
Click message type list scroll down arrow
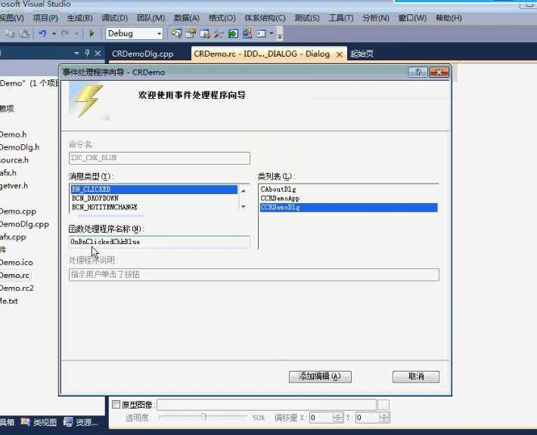tap(243, 207)
